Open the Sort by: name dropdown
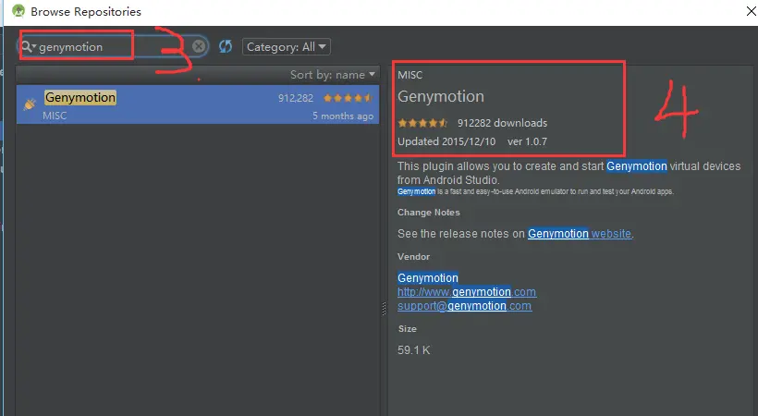 333,75
